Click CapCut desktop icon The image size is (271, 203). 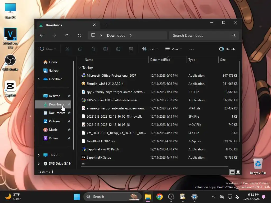[x=10, y=89]
